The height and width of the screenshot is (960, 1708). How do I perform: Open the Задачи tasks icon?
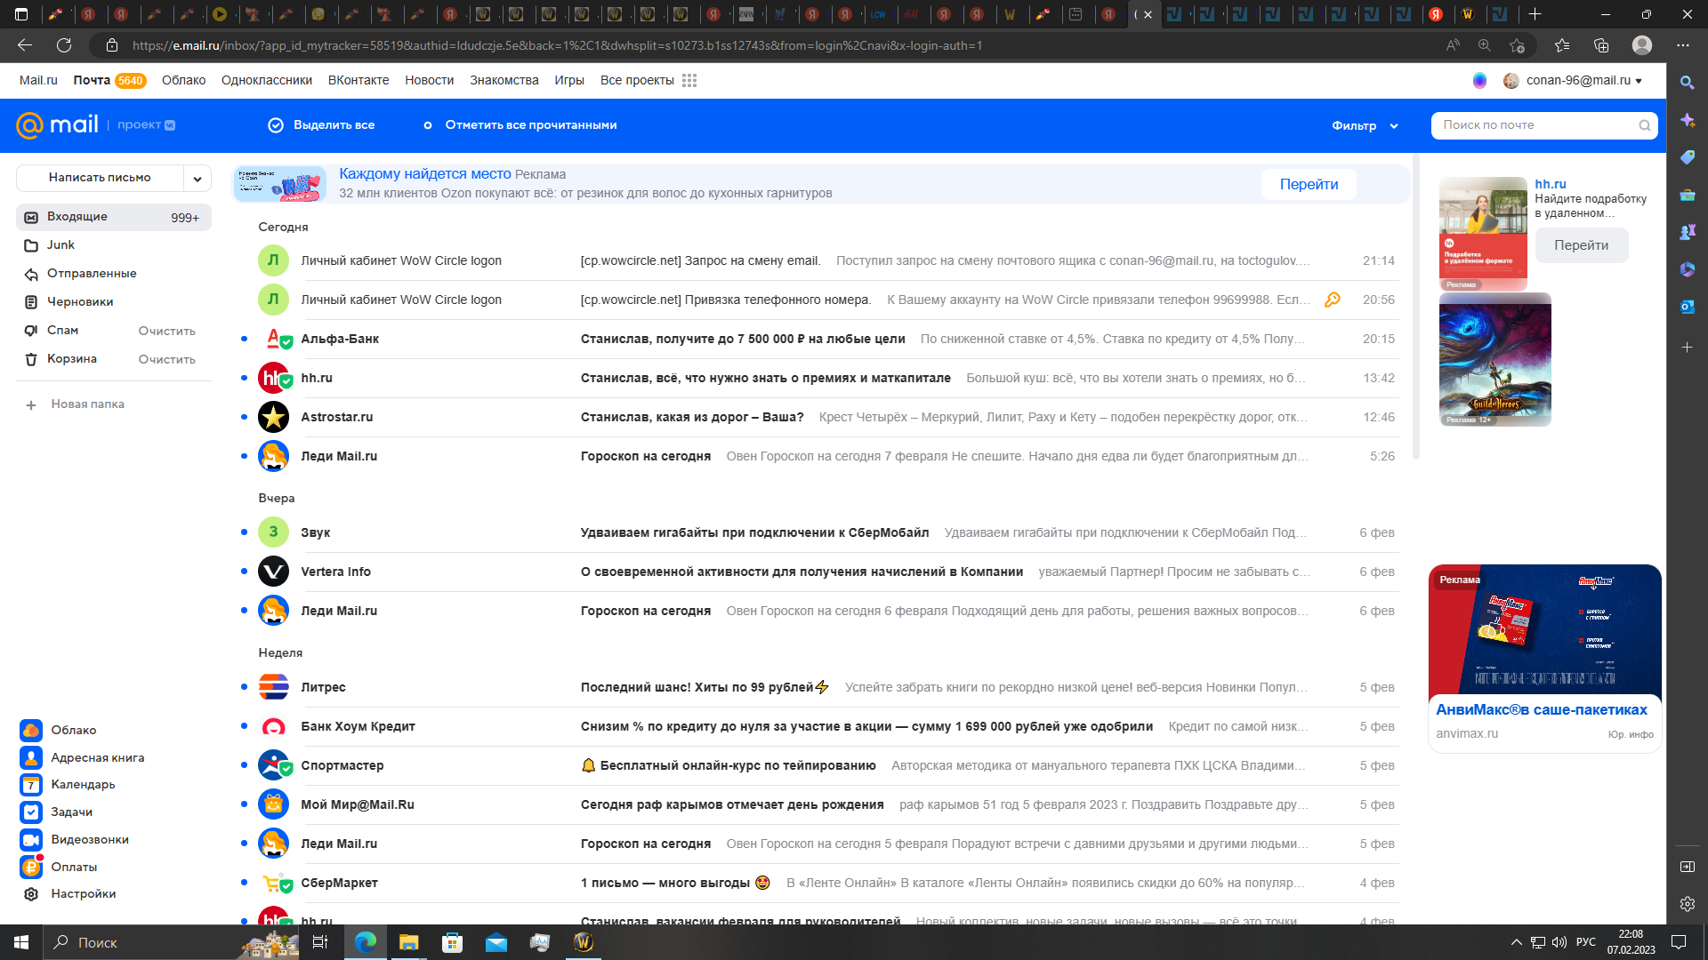click(31, 812)
